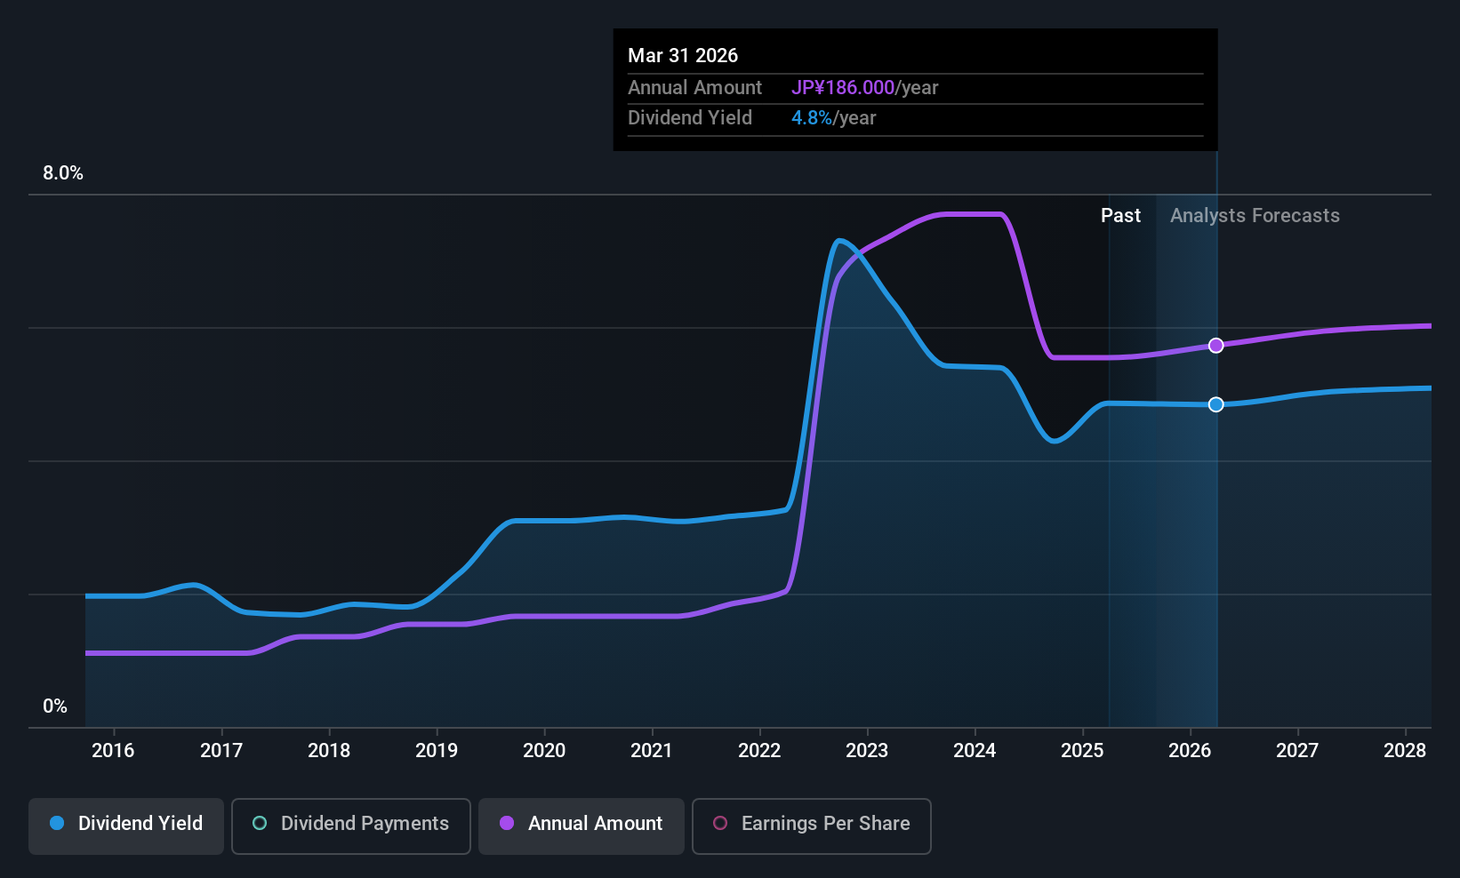Click the Mar 31 2026 tooltip date
Screen dimensions: 1460x878
coord(683,55)
